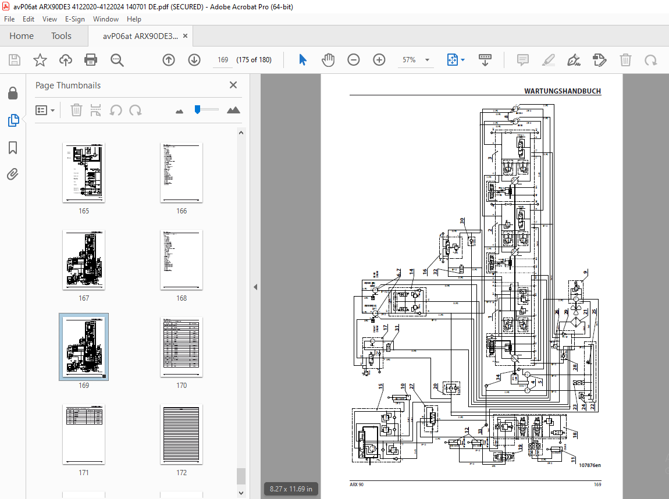Select page 168 thumbnail
Viewport: 669px width, 499px height.
[182, 260]
